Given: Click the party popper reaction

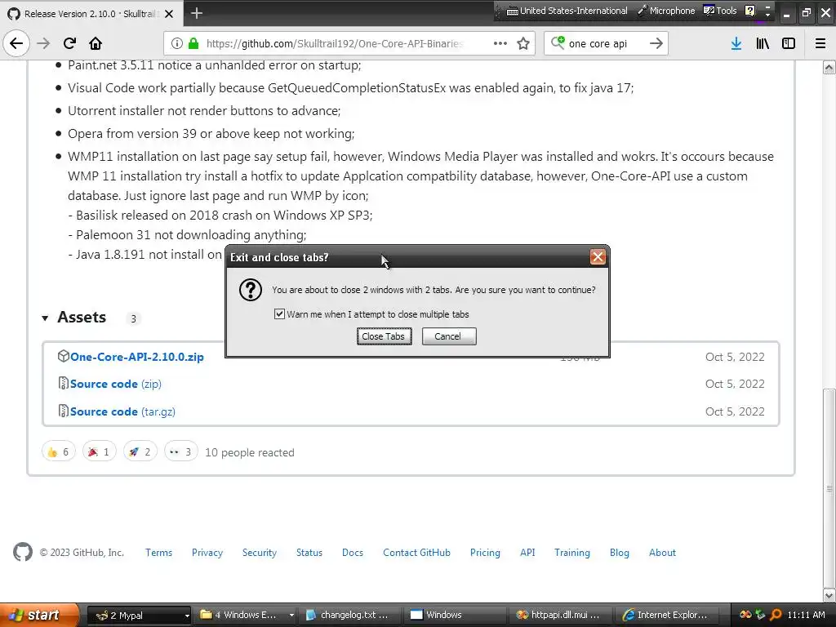Looking at the screenshot, I should coord(99,452).
